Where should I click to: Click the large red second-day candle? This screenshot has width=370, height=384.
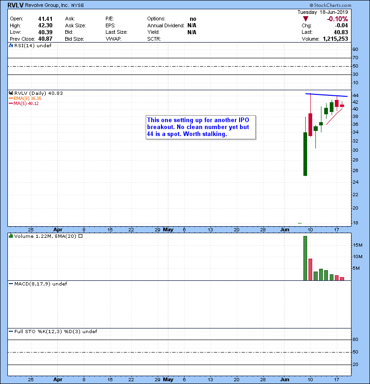[x=310, y=124]
